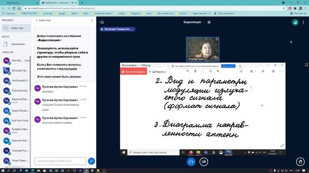Toggle the favorite heart in shared Photos toolbar

(x=203, y=71)
